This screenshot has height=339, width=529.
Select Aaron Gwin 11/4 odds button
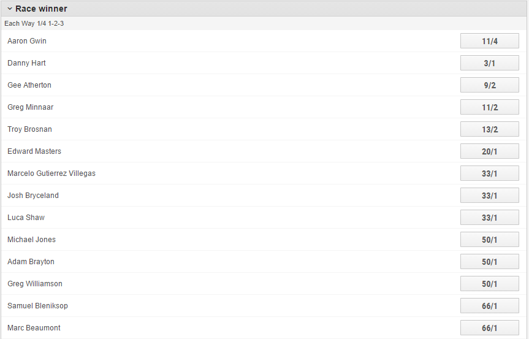(x=489, y=41)
